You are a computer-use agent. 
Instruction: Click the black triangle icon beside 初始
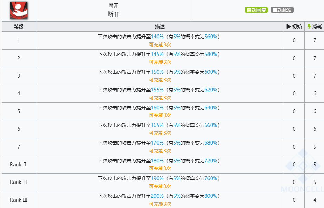(289, 27)
